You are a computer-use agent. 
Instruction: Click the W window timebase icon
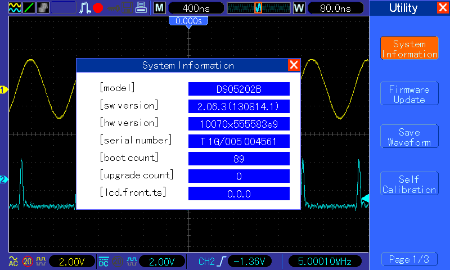(299, 8)
